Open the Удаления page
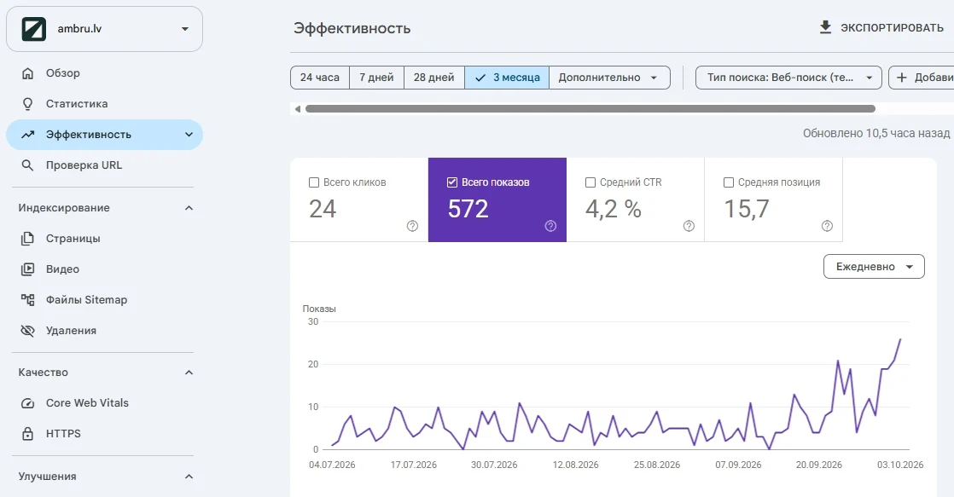The height and width of the screenshot is (497, 954). pyautogui.click(x=104, y=331)
